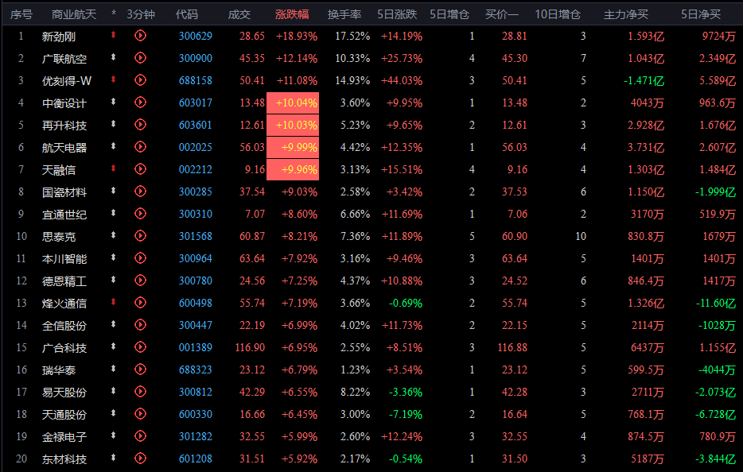Click the play icon for 新劲刚
Screen dimensions: 743x472
coord(141,36)
